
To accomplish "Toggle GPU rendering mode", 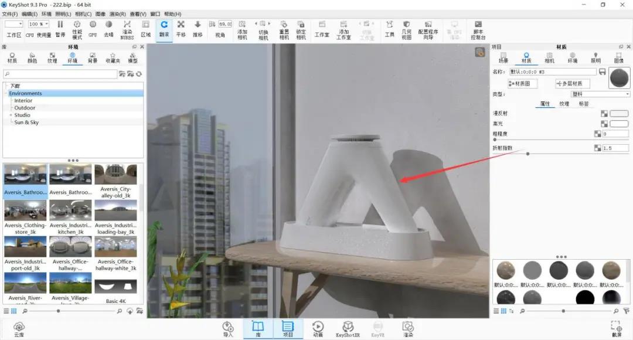I will coord(93,29).
